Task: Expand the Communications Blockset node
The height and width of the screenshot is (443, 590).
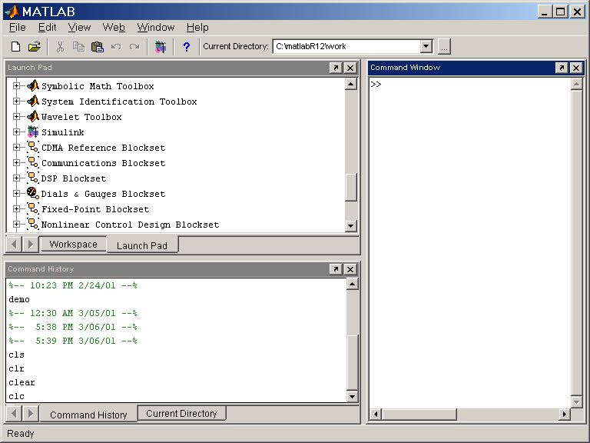Action: (x=16, y=162)
